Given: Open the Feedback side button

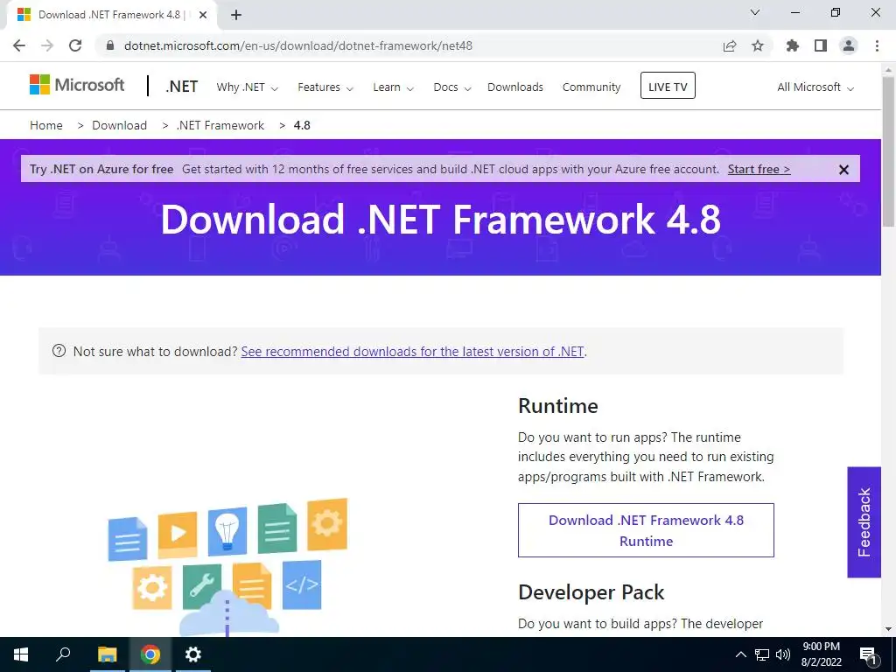Looking at the screenshot, I should coord(864,522).
